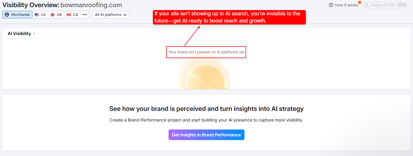Click the United States flag icon
The width and height of the screenshot is (413, 156).
37,15
